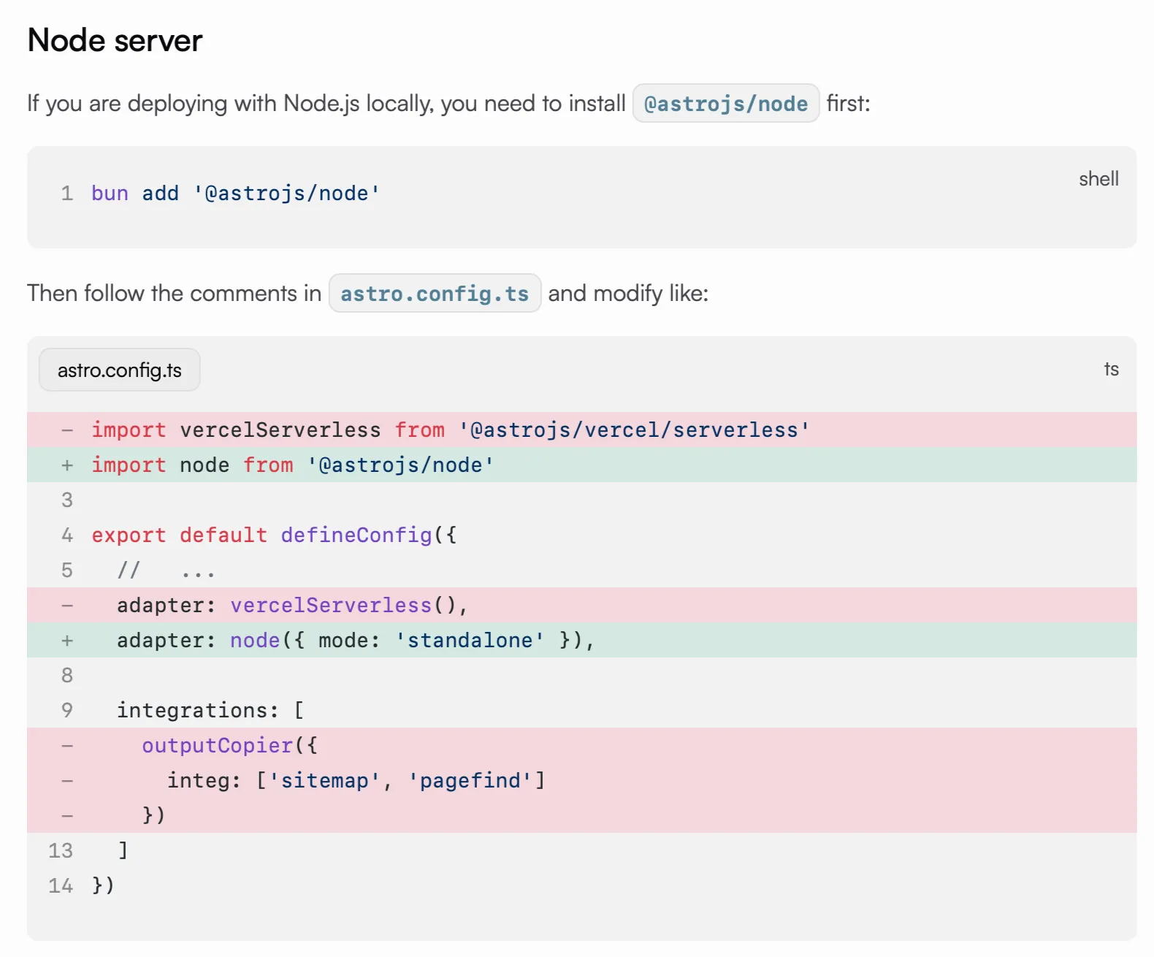Click the 'astro.config.ts' inline code in paragraph
The width and height of the screenshot is (1154, 957).
pos(435,294)
